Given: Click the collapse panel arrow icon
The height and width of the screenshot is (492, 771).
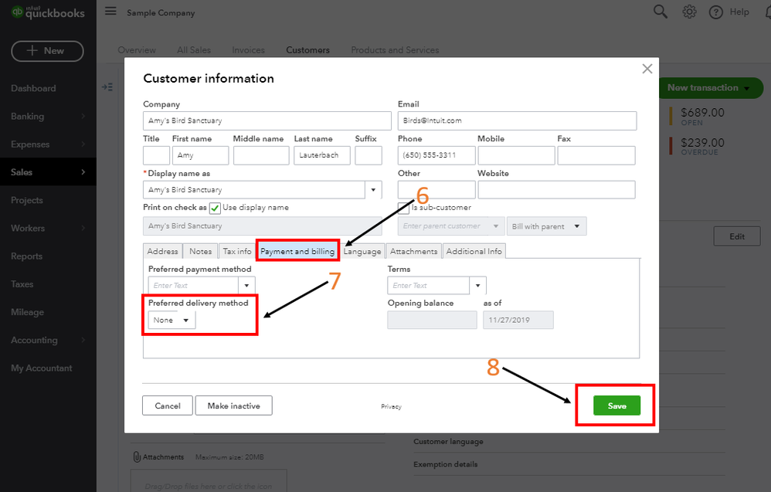Looking at the screenshot, I should (107, 87).
